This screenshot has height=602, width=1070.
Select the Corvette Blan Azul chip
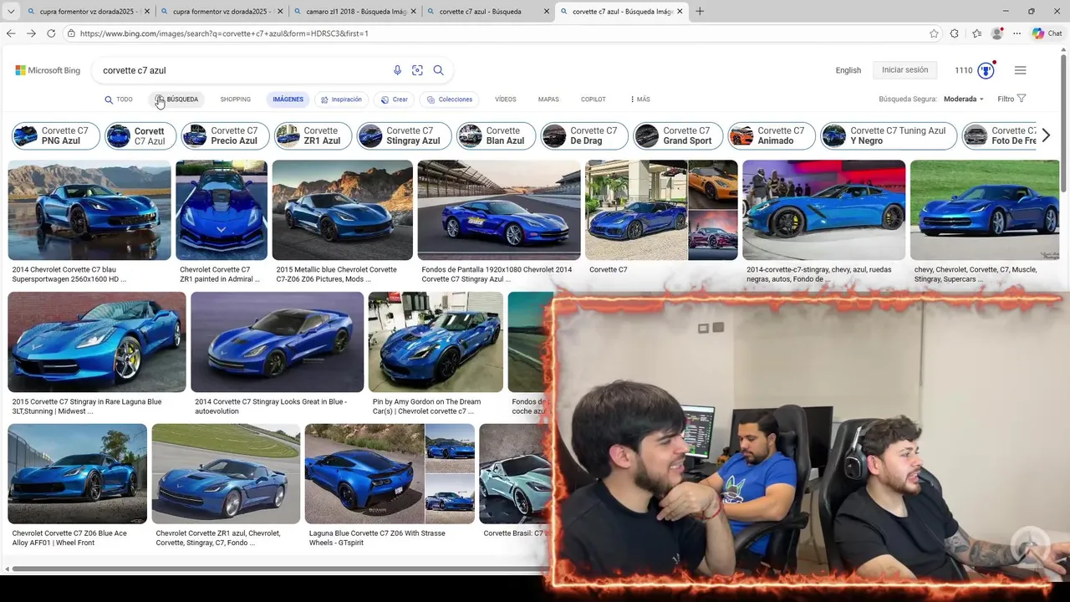tap(496, 135)
